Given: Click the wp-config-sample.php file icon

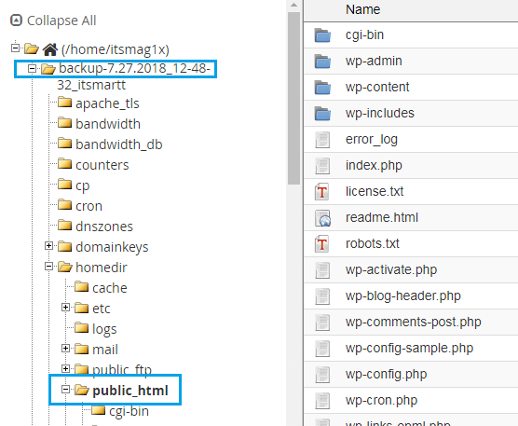Looking at the screenshot, I should [322, 349].
